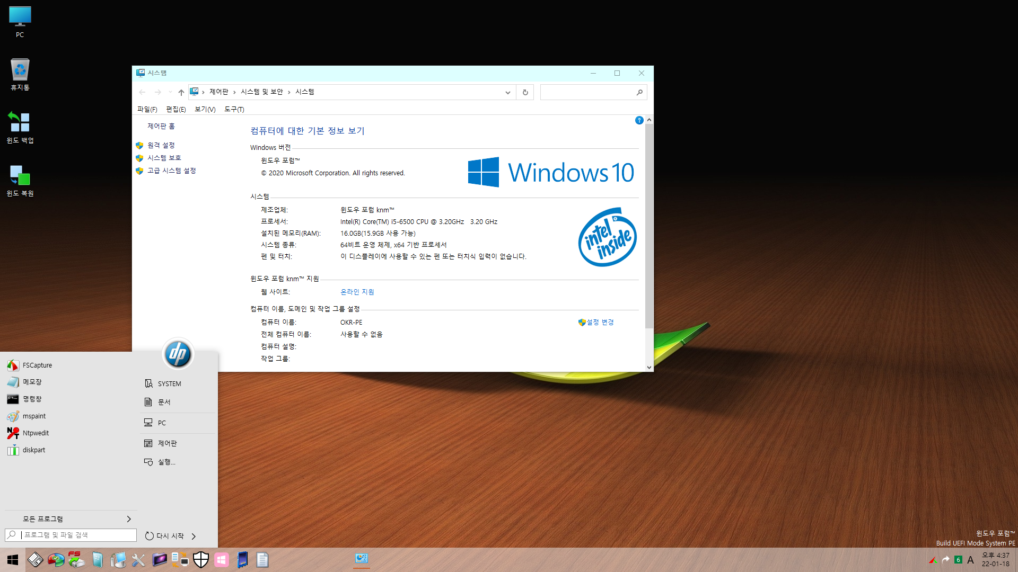Click the white curved arrow tray icon
1018x572 pixels.
point(946,560)
